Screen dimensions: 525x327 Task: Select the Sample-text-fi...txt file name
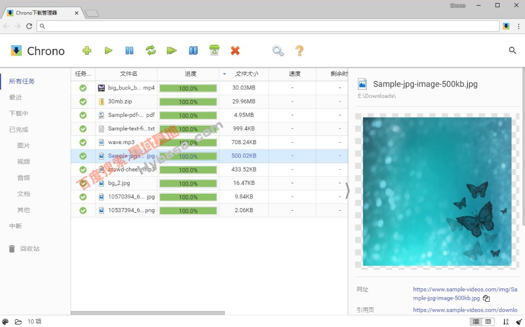click(131, 129)
